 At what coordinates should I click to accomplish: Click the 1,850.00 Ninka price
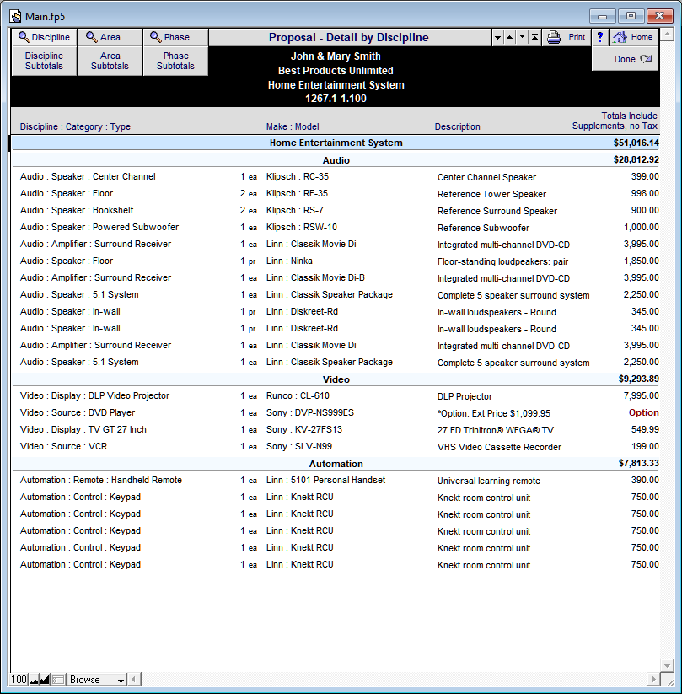click(642, 261)
